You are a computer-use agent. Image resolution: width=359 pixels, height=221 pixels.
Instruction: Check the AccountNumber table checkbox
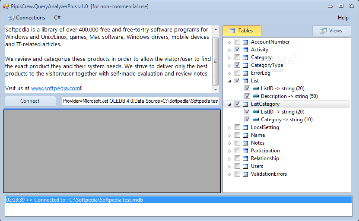click(238, 41)
